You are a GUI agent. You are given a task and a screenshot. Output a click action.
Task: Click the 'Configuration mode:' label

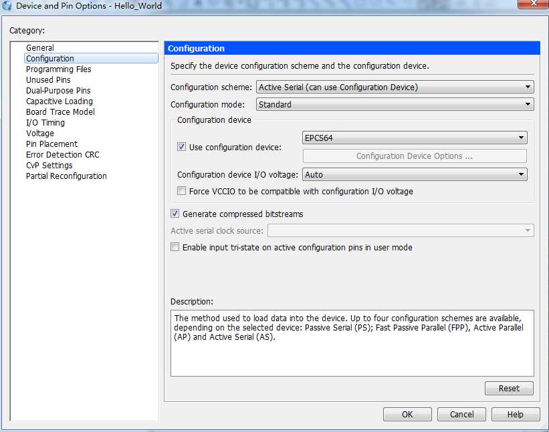[207, 105]
